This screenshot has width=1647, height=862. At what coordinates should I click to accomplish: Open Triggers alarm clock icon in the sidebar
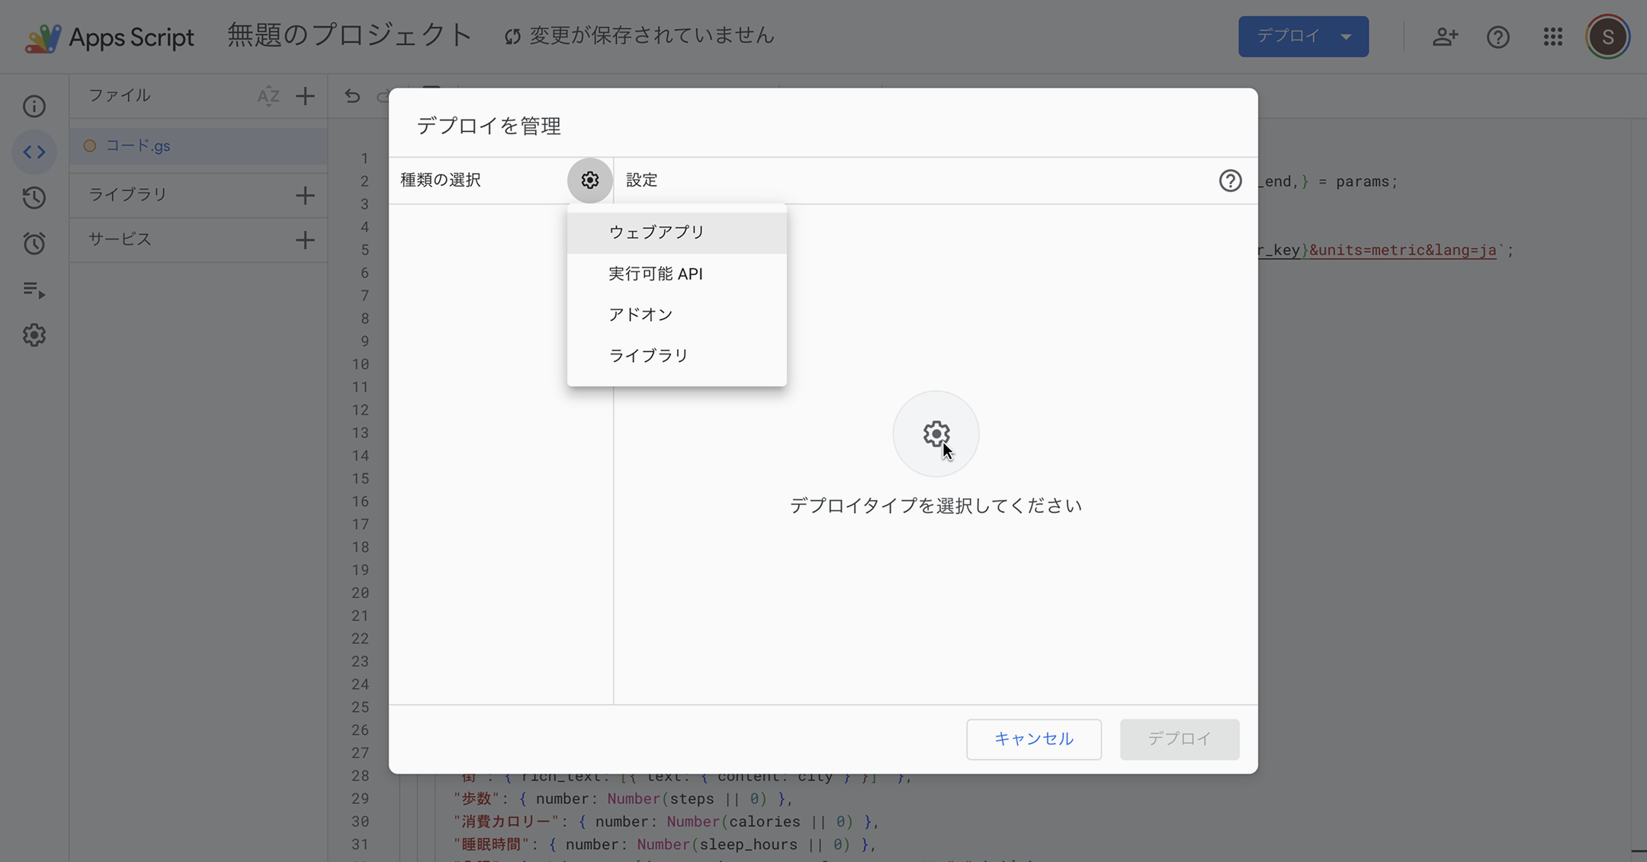point(34,244)
